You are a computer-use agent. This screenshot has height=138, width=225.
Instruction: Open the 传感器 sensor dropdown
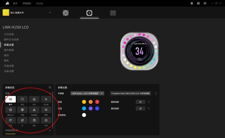(x=87, y=93)
